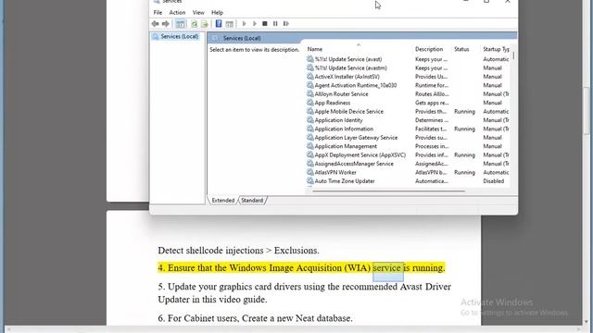Open the blue Help toolbar icon
Viewport: 593px width, 333px height.
[219, 24]
